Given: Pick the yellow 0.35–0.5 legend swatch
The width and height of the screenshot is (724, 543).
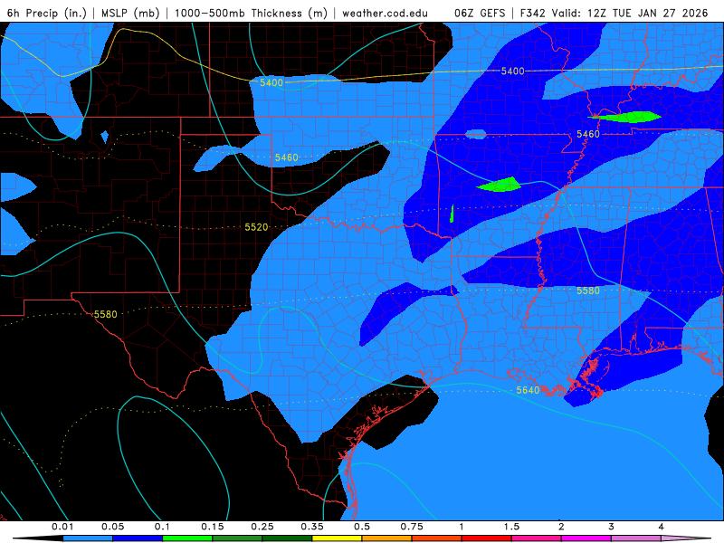Looking at the screenshot, I should pos(337,538).
